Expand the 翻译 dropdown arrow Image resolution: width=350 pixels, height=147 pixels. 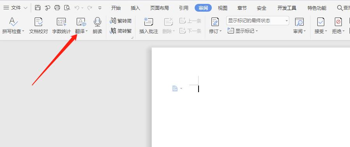(86, 31)
